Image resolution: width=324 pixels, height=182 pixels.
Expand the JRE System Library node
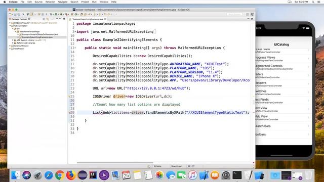coord(13,40)
